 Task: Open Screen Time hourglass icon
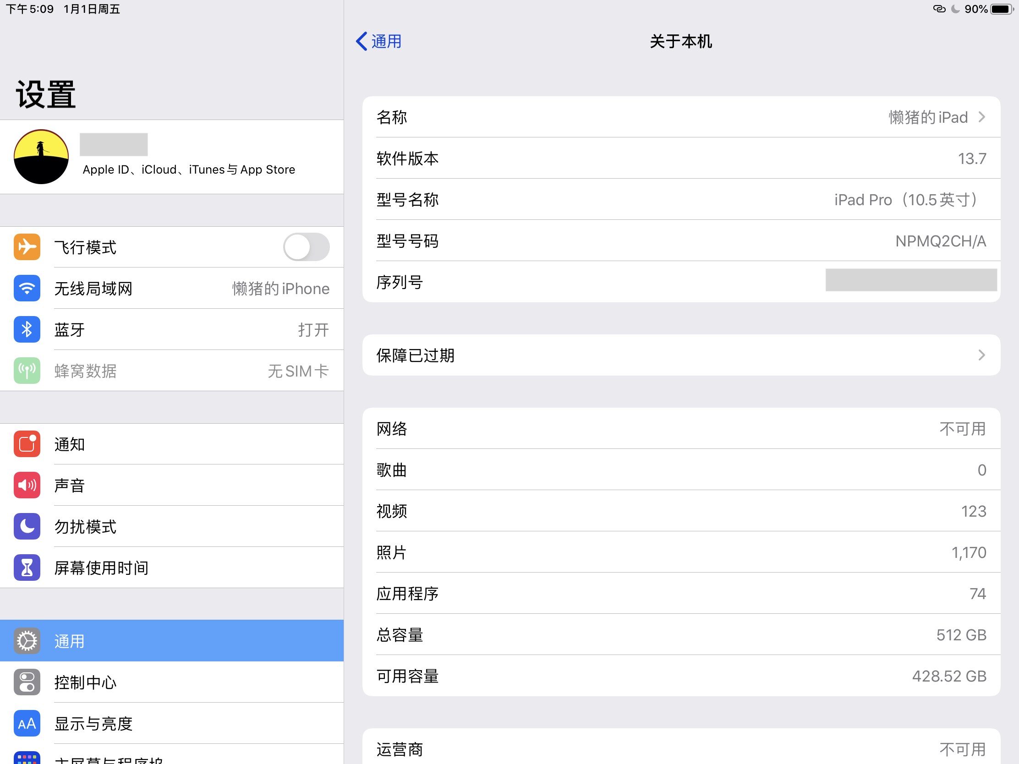pos(27,568)
